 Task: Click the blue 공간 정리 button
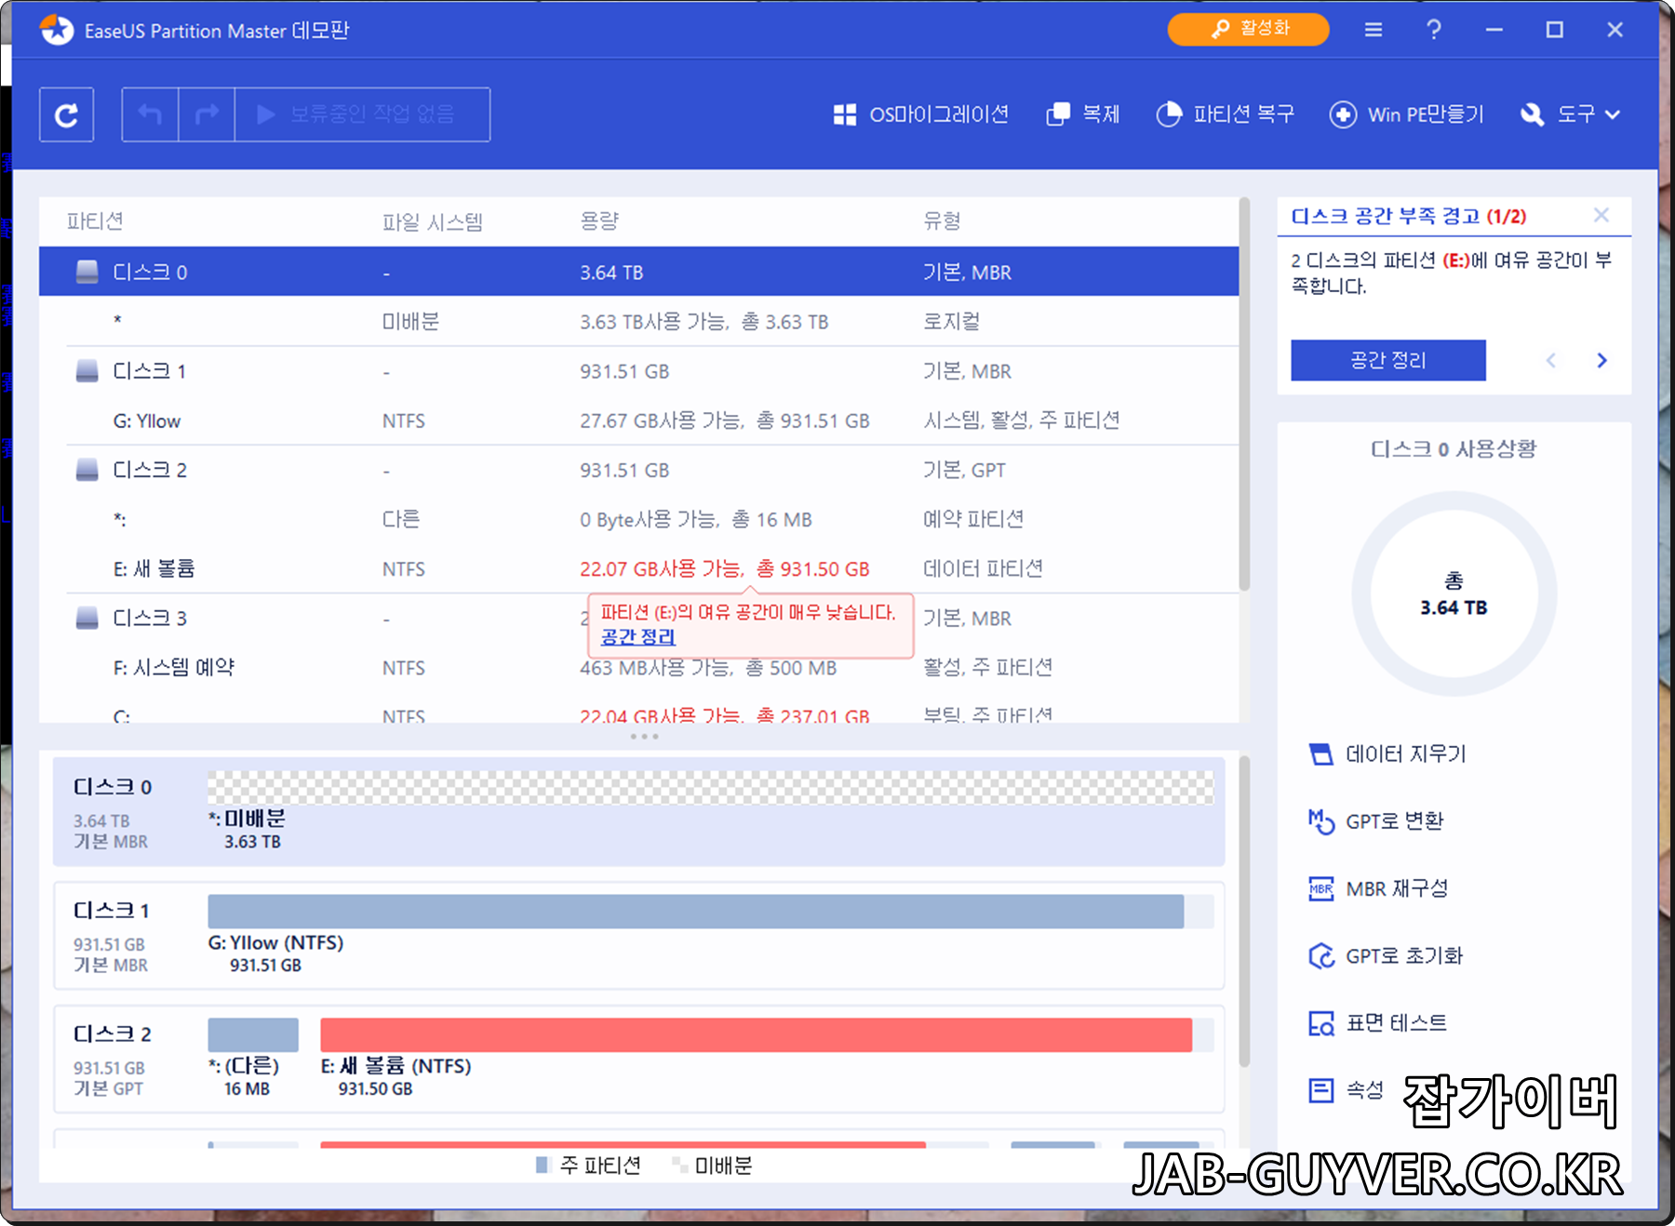(x=1388, y=360)
